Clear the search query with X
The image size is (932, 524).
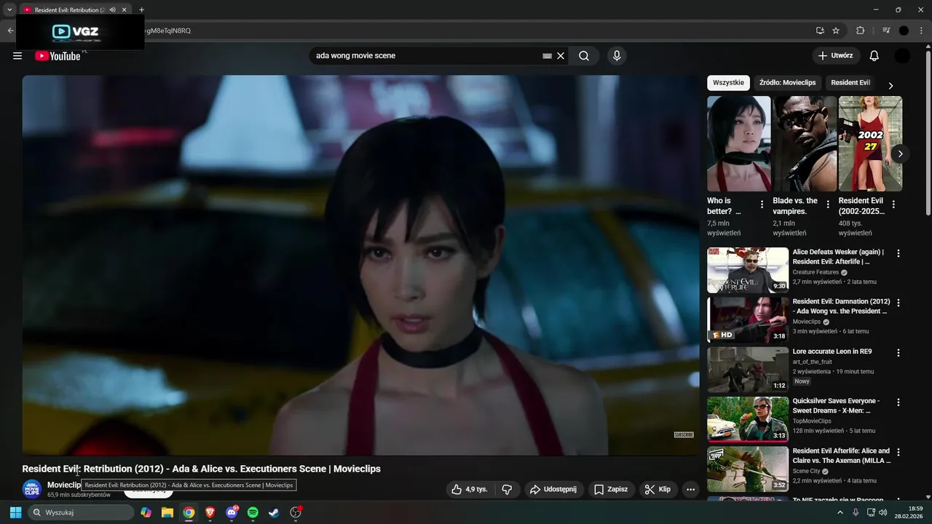pyautogui.click(x=561, y=56)
